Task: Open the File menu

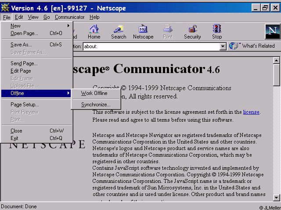Action: [x=7, y=17]
